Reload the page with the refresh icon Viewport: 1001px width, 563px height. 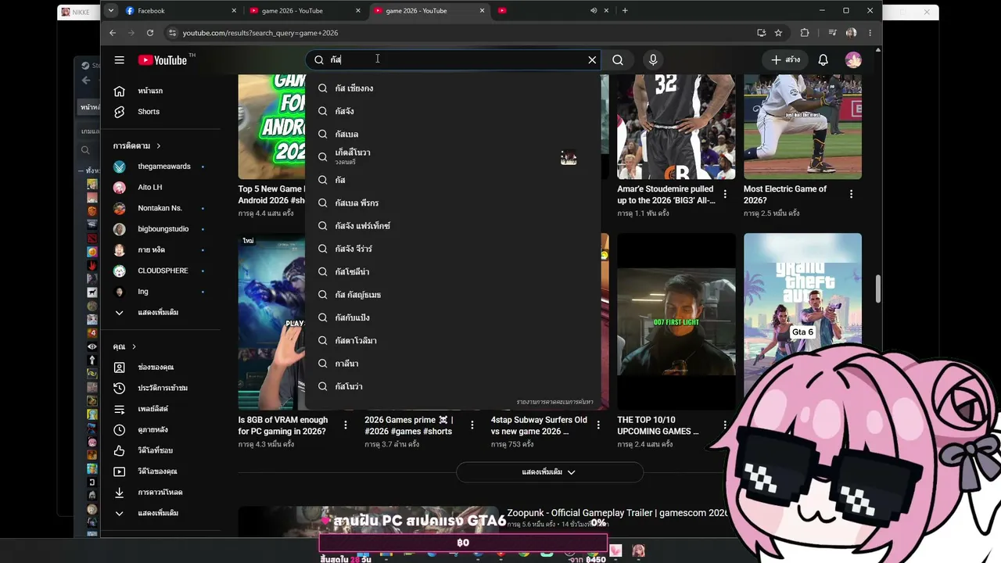[150, 33]
